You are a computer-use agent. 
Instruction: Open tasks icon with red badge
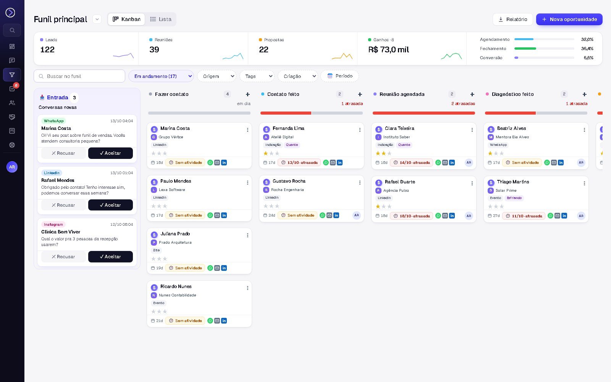click(12, 89)
